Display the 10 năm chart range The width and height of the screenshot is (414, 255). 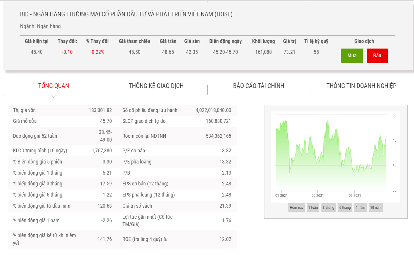pos(376,208)
